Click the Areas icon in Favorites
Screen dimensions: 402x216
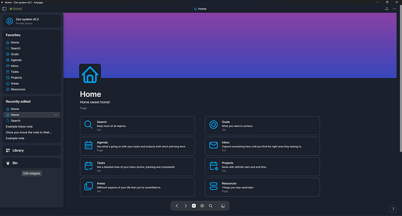(x=8, y=83)
